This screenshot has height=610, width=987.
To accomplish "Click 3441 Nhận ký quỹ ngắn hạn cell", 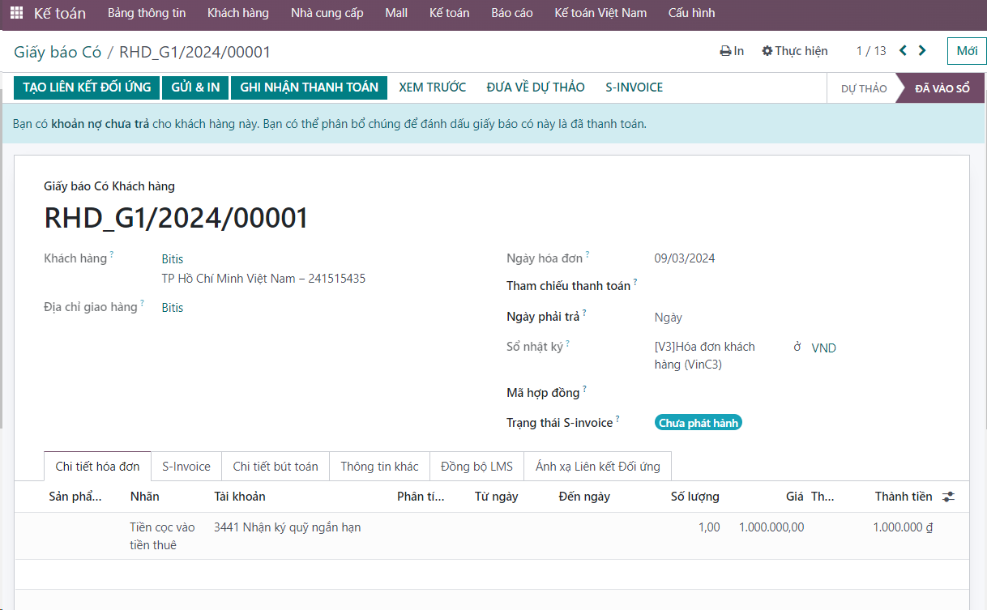I will [x=288, y=527].
